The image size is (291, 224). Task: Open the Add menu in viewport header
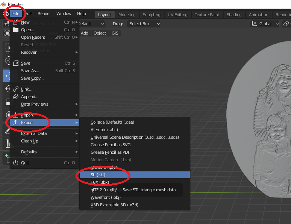point(85,33)
